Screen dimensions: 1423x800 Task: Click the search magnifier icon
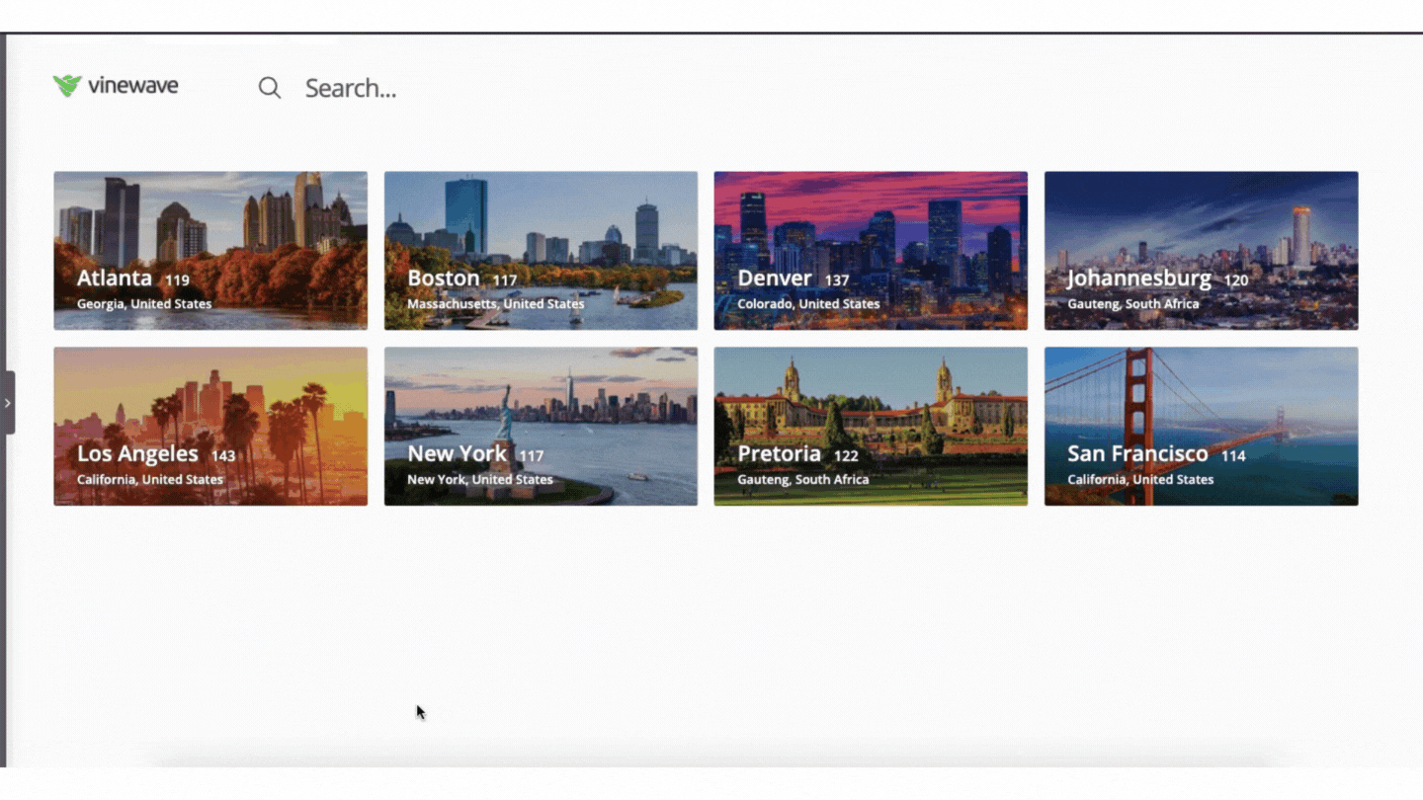tap(270, 88)
